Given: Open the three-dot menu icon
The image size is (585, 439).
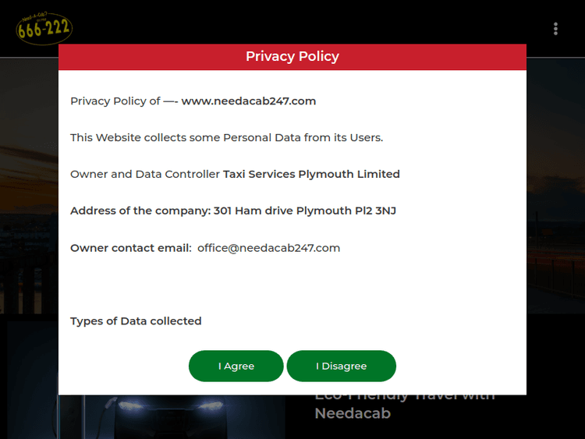Looking at the screenshot, I should (555, 29).
